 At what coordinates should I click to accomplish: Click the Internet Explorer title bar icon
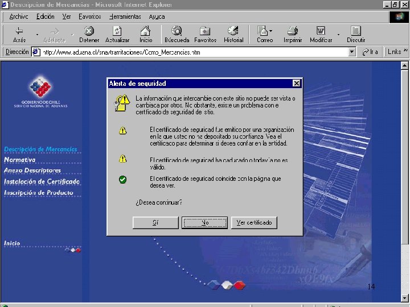click(x=5, y=5)
